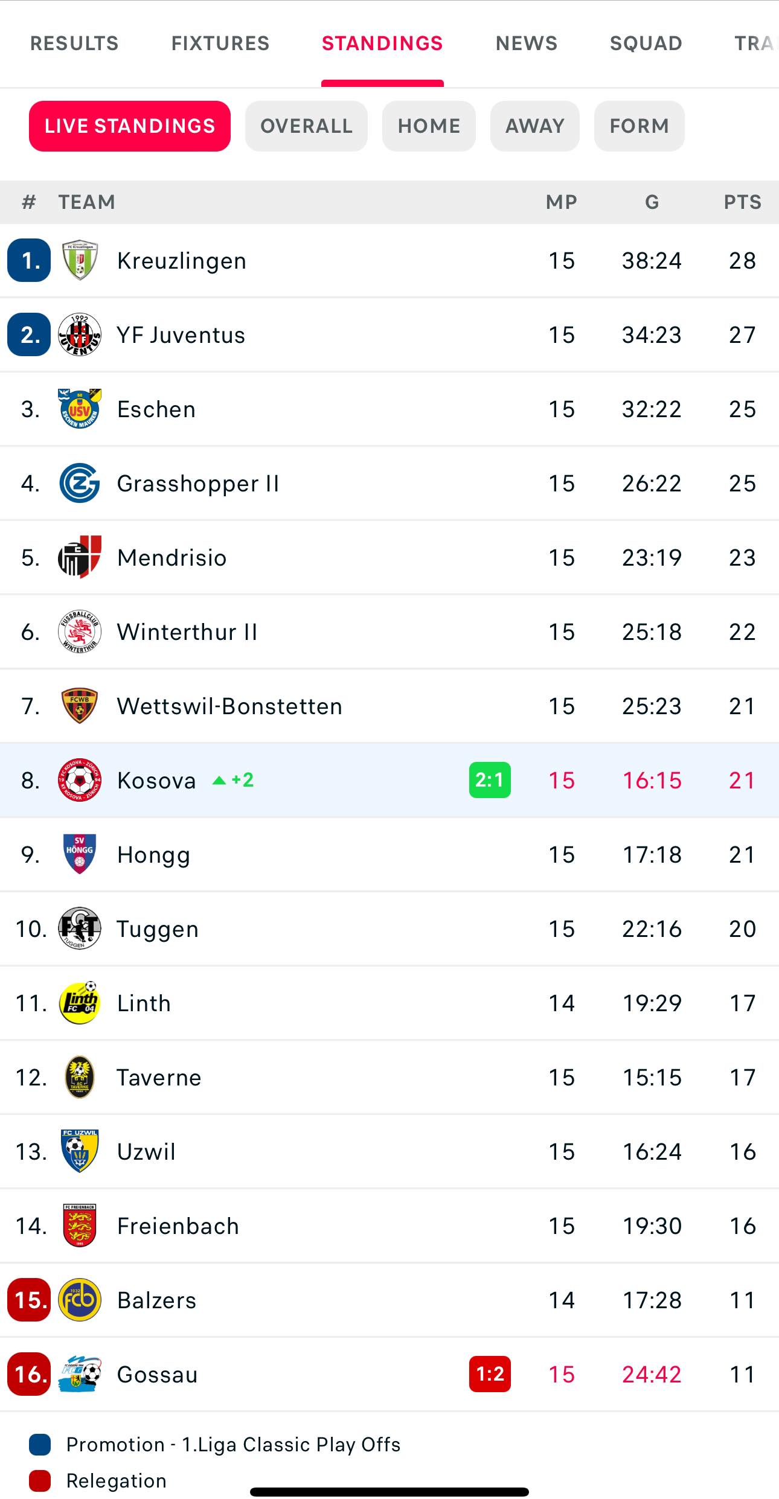Tap the blue Promotion legend swatch
Screen dimensions: 779x1499
(40, 1445)
